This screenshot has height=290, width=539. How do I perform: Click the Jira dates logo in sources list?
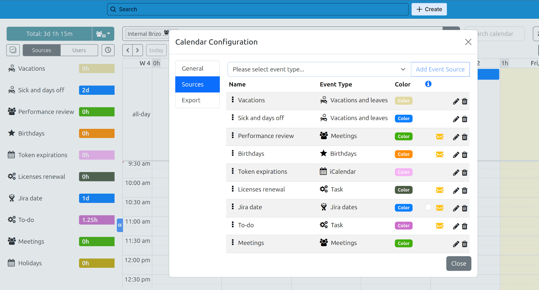point(323,207)
